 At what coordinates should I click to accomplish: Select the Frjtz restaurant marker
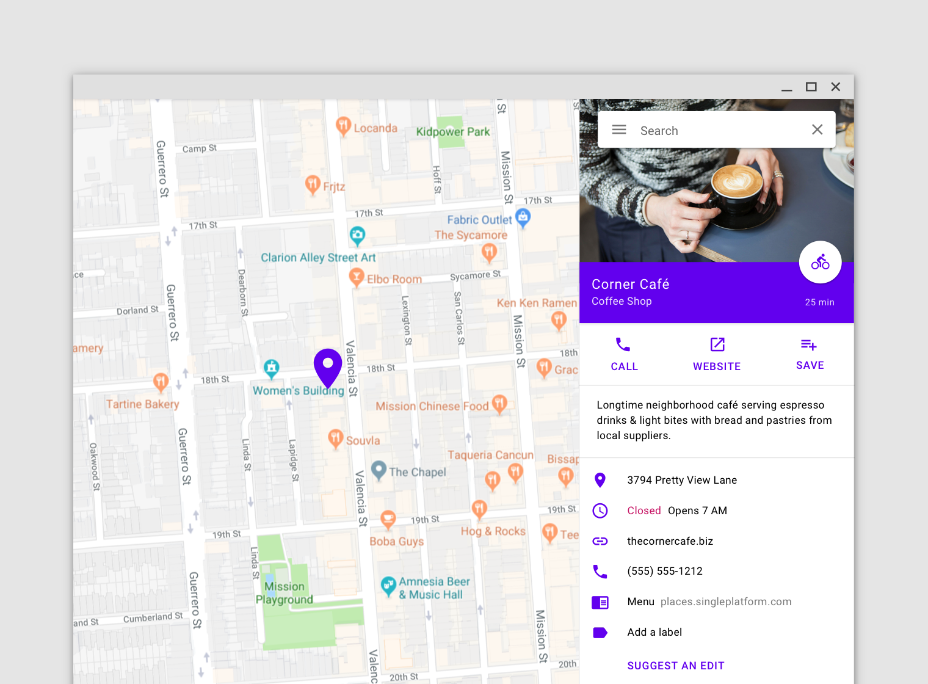pos(313,184)
